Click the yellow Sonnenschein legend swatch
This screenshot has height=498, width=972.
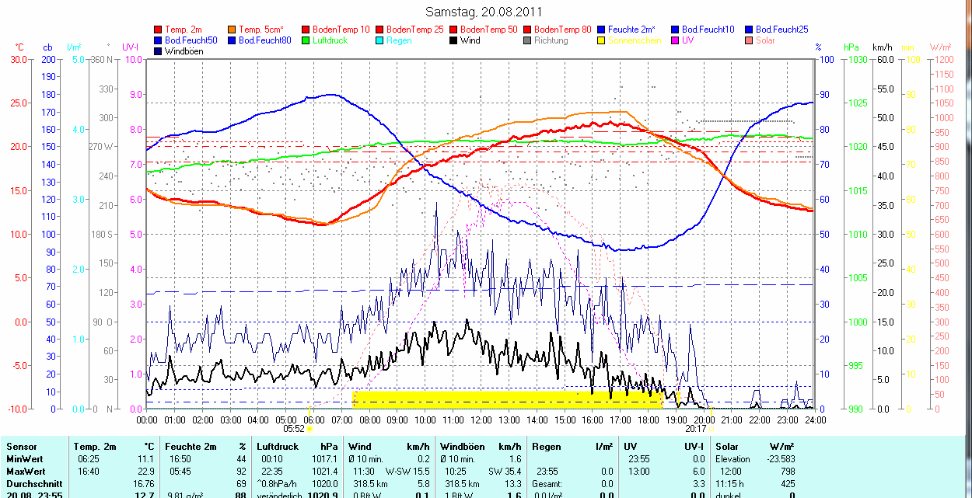[x=602, y=40]
